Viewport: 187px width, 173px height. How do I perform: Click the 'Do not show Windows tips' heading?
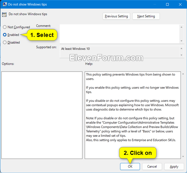click(28, 14)
